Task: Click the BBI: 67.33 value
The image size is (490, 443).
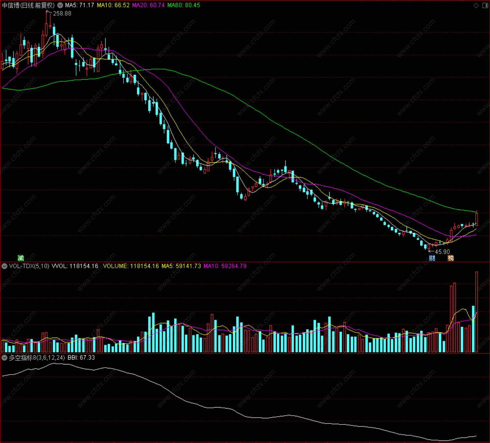Action: [x=81, y=358]
